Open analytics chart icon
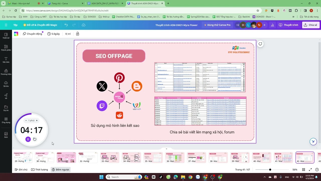Image resolution: width=321 pixels, height=181 pixels. pyautogui.click(x=272, y=25)
